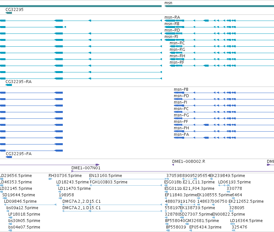The width and height of the screenshot is (274, 232).
Task: Select the 330778 EST label
Action: (234, 189)
